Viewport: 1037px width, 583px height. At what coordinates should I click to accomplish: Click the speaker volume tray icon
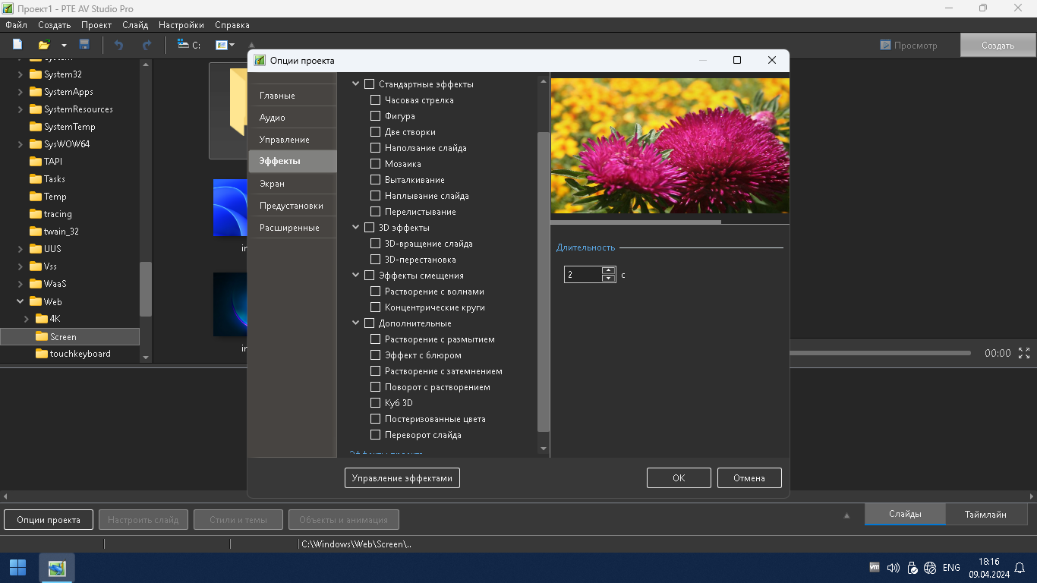[x=893, y=568]
